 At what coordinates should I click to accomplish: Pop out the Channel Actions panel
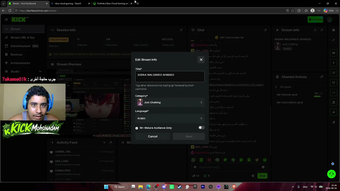coord(322,77)
